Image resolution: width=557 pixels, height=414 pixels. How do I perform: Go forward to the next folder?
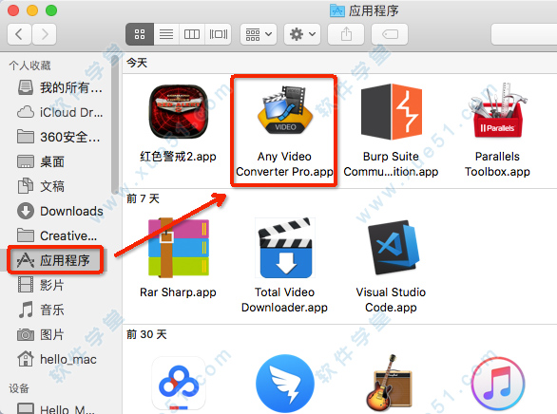coord(44,34)
